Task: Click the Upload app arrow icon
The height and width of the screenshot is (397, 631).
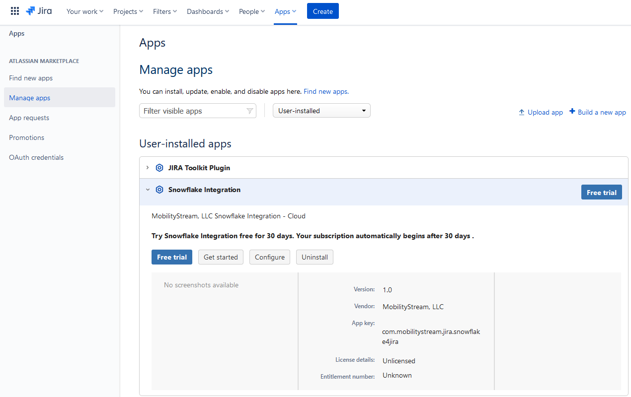Action: pyautogui.click(x=522, y=112)
